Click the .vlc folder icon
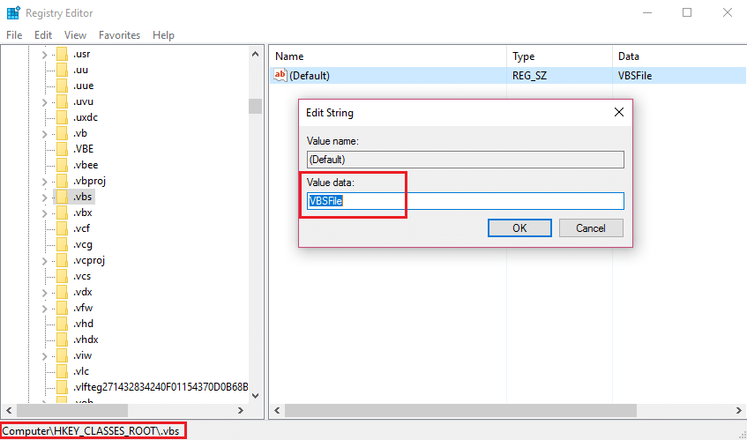 click(x=63, y=371)
